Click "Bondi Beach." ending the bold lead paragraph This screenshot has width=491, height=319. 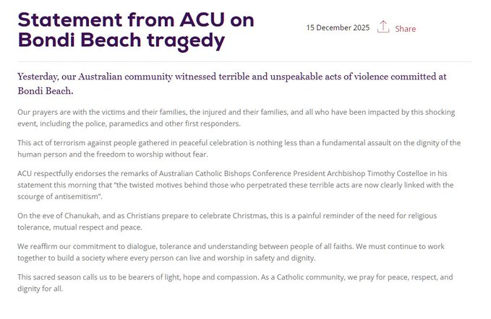[x=45, y=92]
